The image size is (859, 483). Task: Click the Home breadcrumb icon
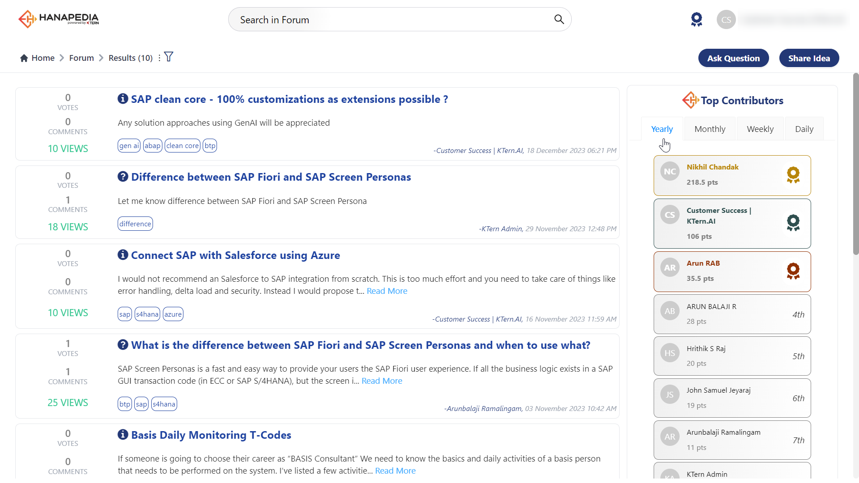tap(24, 58)
